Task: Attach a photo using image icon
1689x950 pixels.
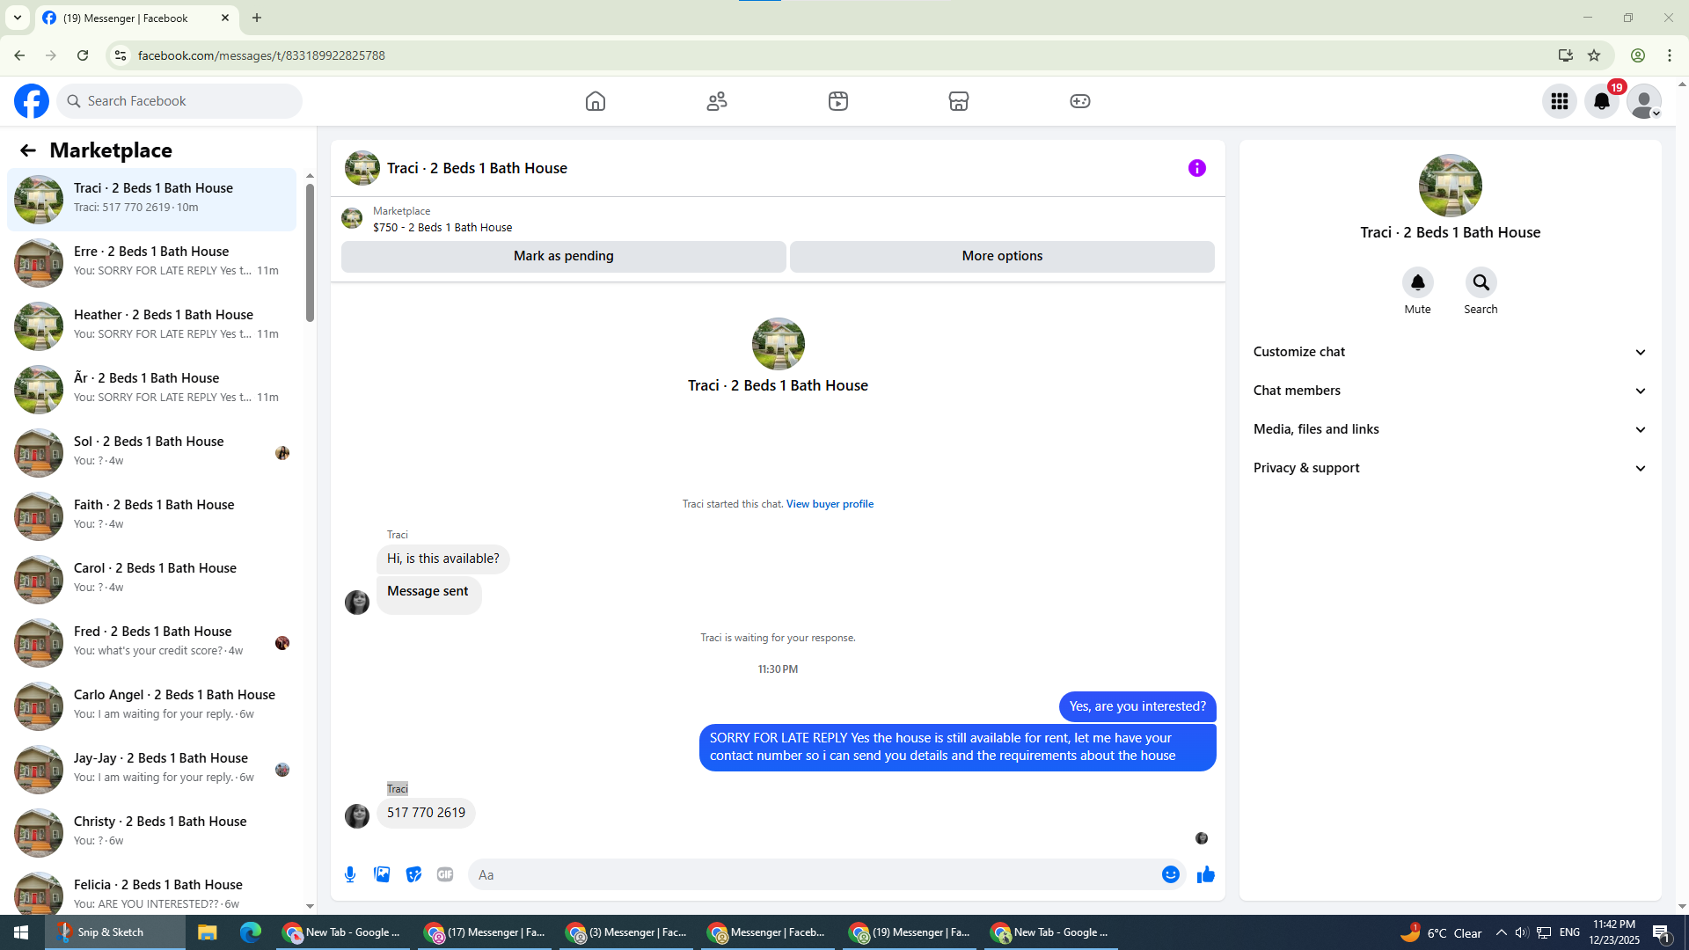Action: (x=382, y=874)
